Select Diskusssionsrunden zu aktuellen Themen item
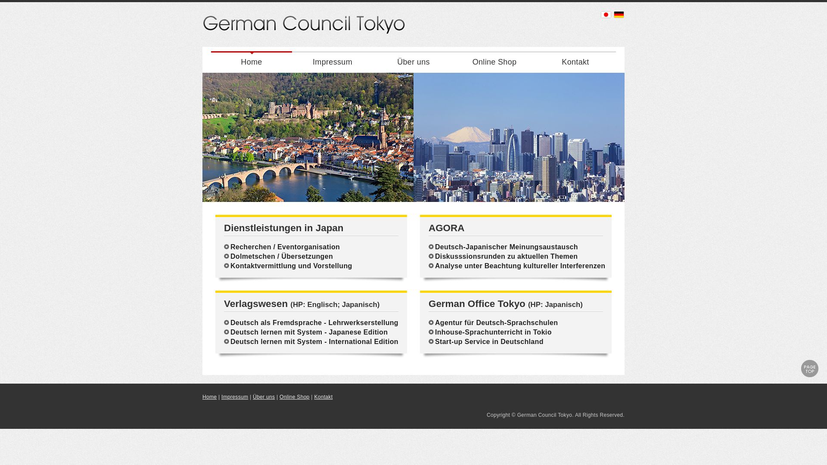This screenshot has width=827, height=465. coord(506,257)
